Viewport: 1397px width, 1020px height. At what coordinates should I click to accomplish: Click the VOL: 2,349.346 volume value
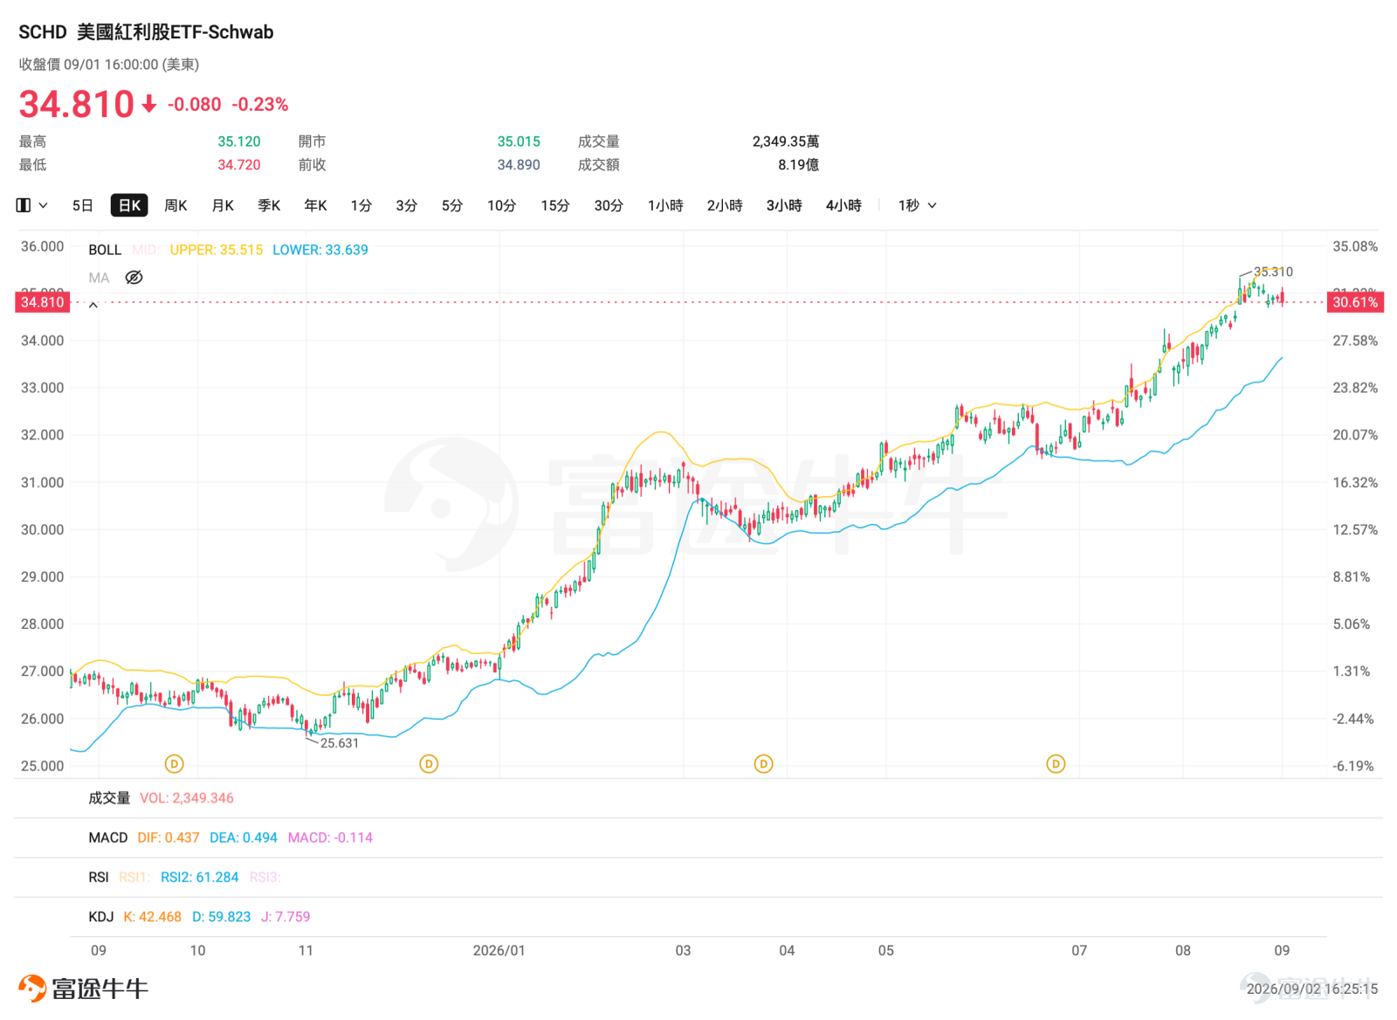click(x=187, y=798)
